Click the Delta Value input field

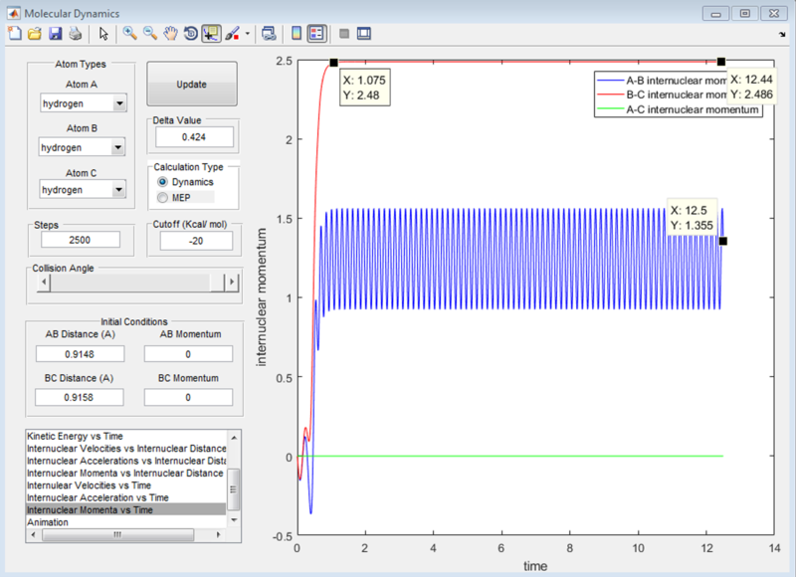(x=193, y=136)
